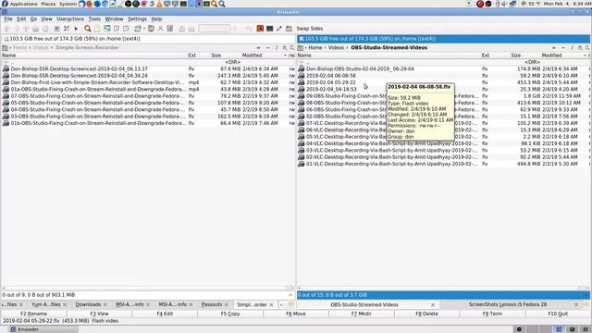Image resolution: width=592 pixels, height=333 pixels.
Task: Open the Applications menu in top panel
Action: point(23,4)
